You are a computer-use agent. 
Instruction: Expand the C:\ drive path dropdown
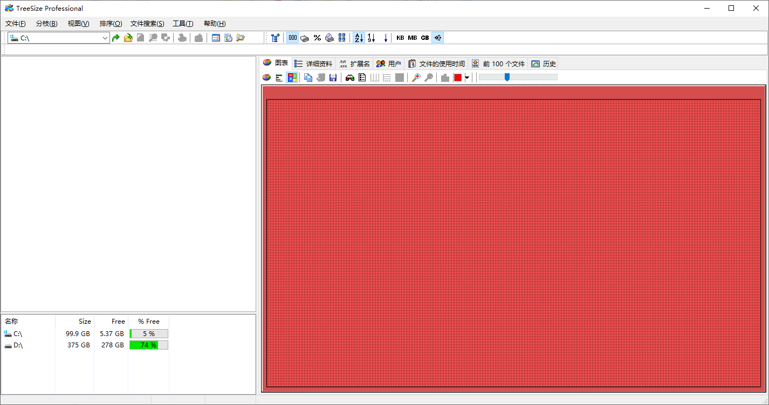coord(105,38)
